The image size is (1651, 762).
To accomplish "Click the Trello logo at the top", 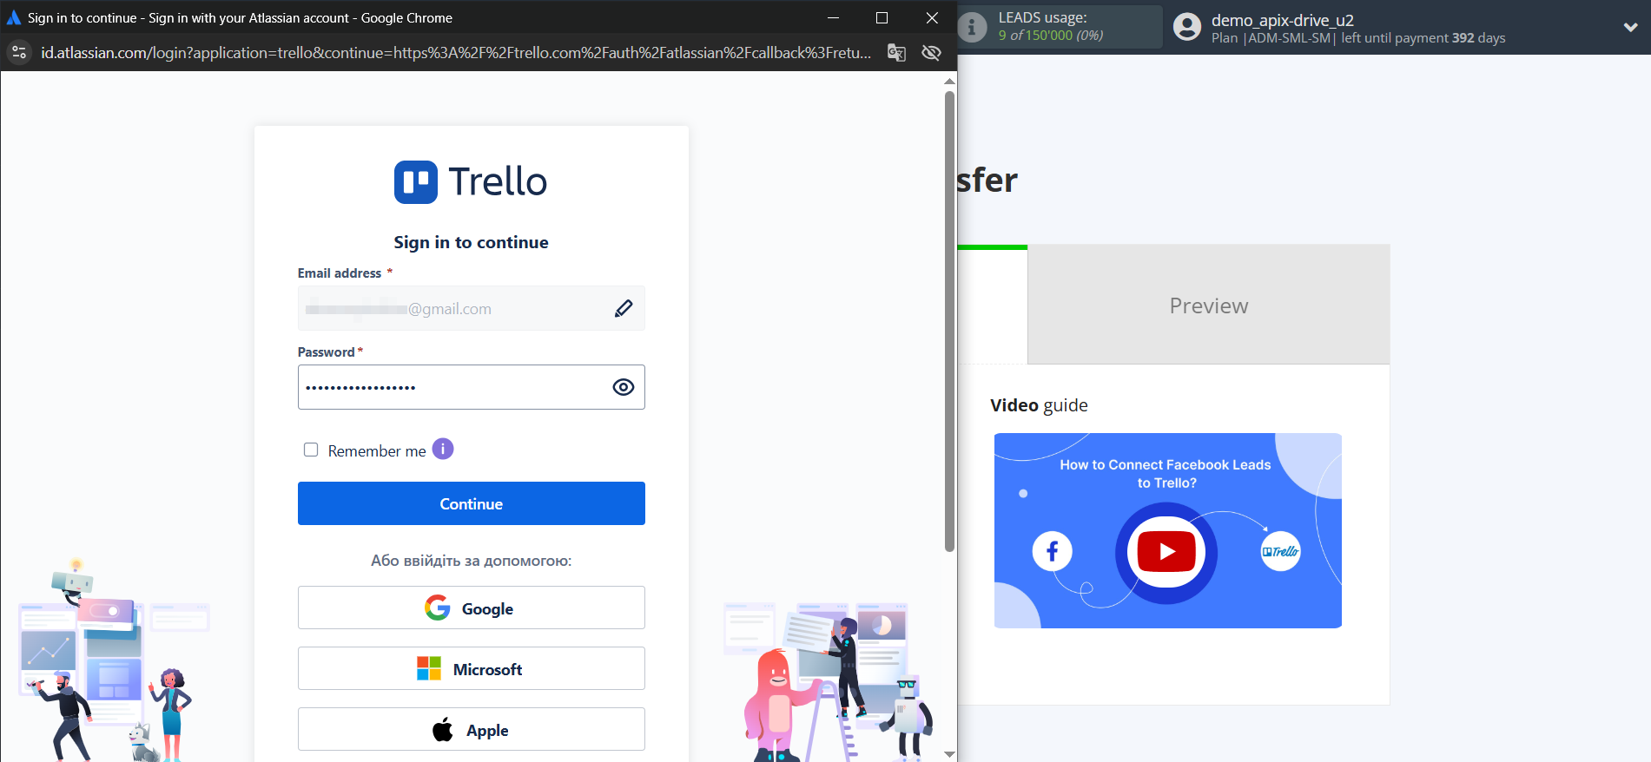I will coord(471,181).
